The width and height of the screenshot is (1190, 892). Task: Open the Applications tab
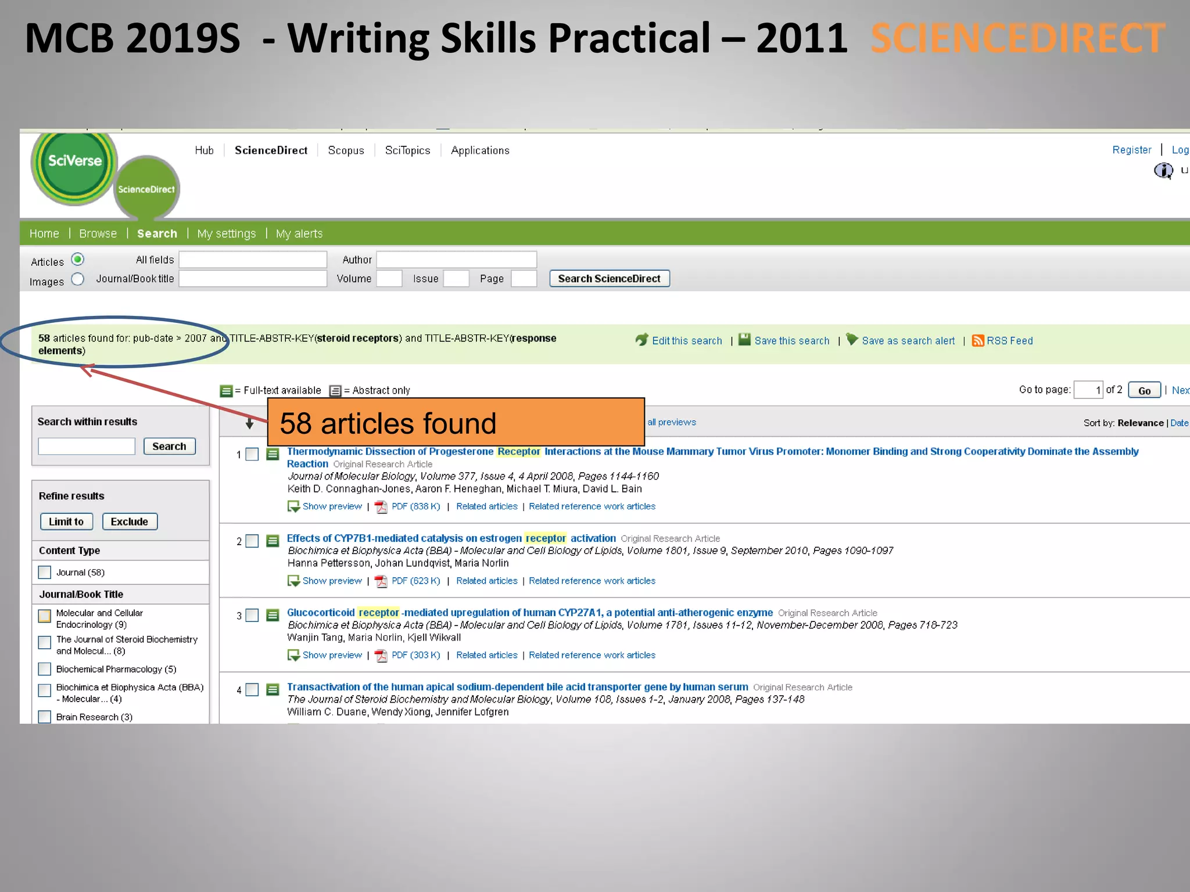[480, 150]
